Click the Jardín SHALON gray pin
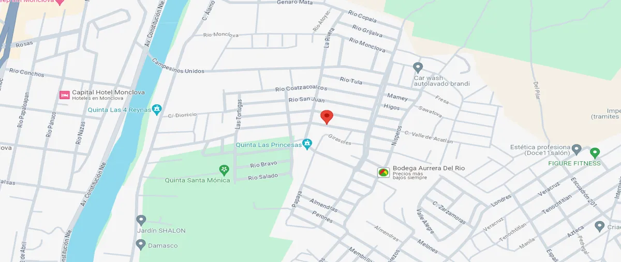621x262 pixels. 141,220
